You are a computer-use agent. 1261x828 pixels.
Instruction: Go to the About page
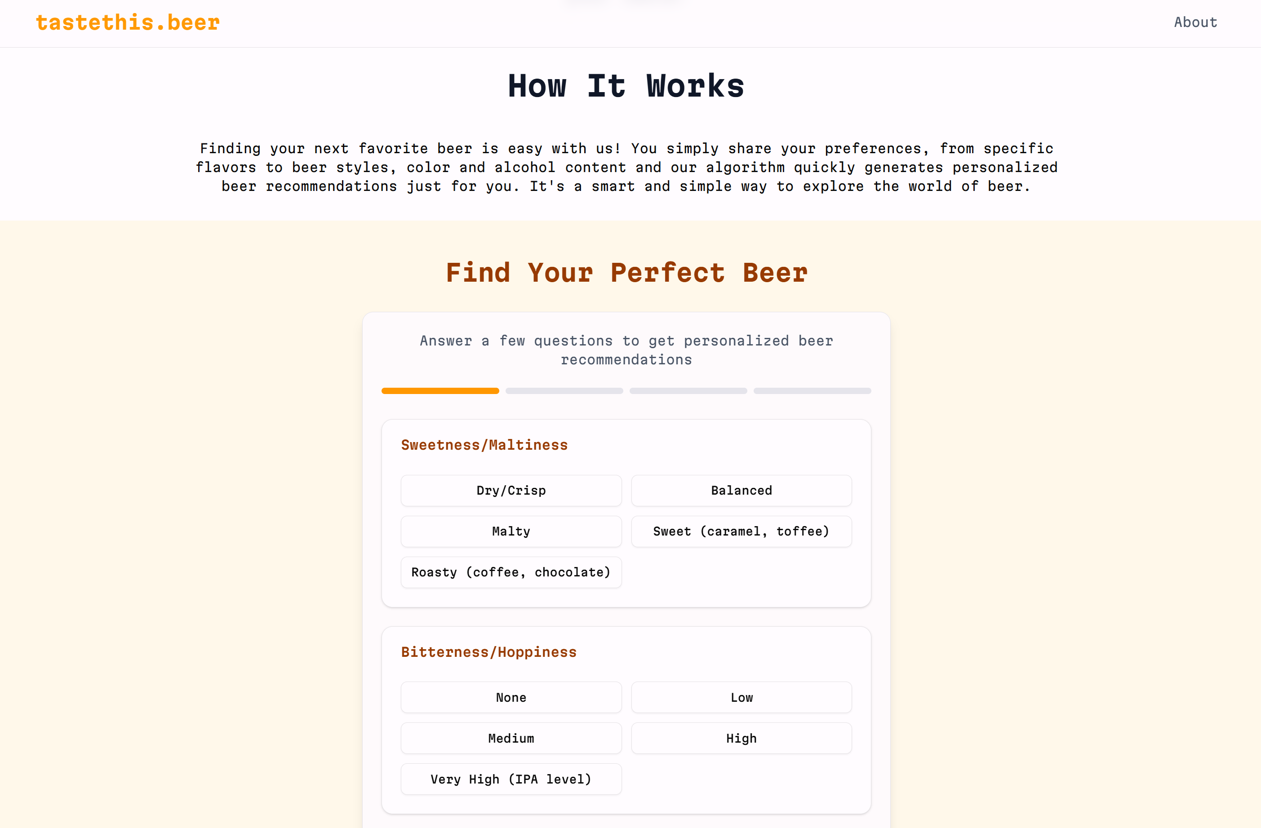[1195, 22]
